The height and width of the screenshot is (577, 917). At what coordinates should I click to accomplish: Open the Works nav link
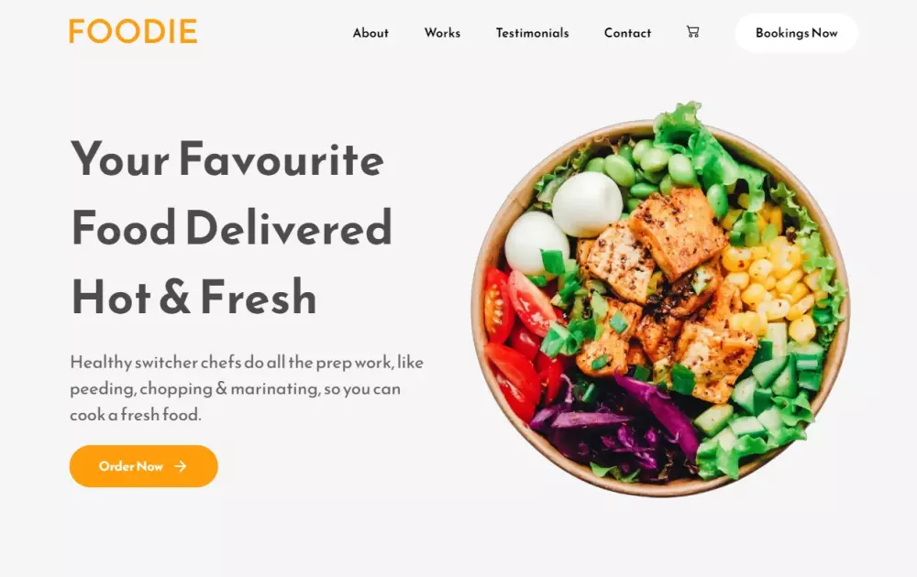point(442,33)
